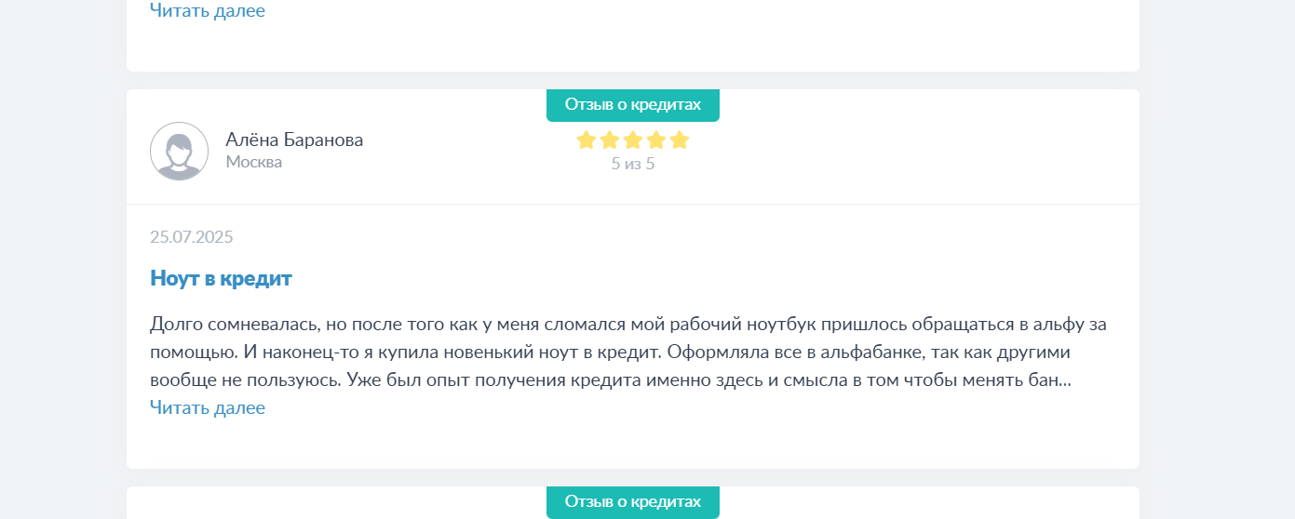Click 'Читать далее' under the Алёна Баранова review
This screenshot has width=1295, height=519.
click(208, 408)
